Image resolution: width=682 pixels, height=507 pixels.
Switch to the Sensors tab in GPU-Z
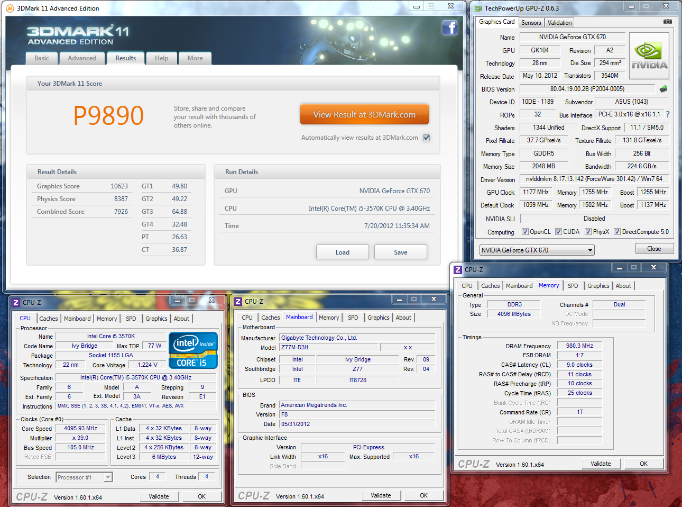click(531, 23)
